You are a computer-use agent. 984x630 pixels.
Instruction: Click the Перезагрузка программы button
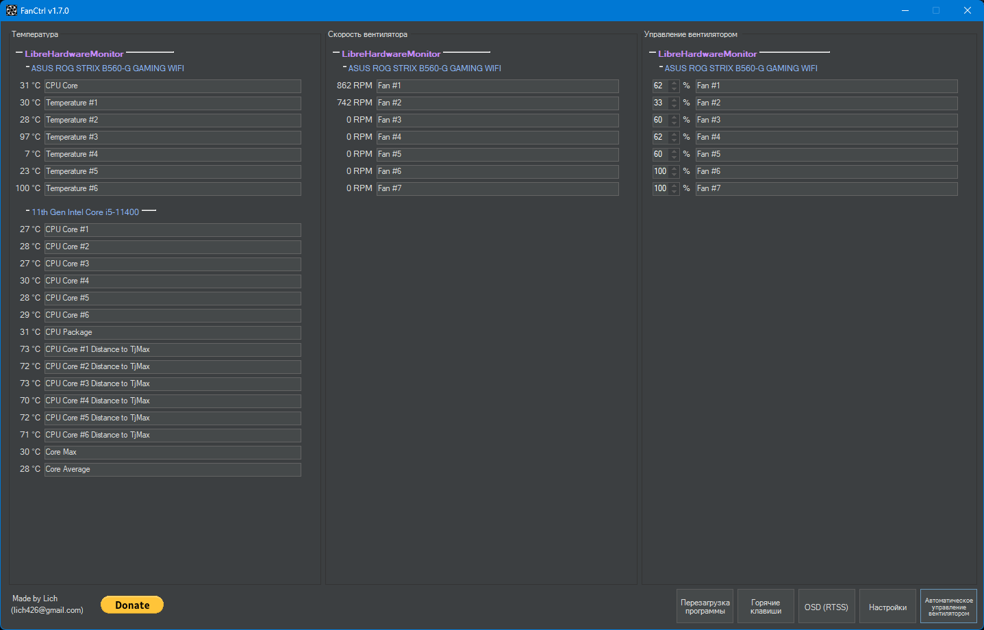coord(705,606)
